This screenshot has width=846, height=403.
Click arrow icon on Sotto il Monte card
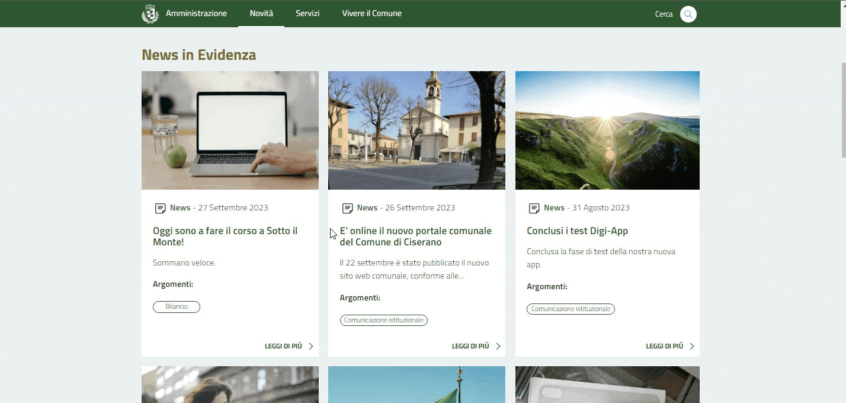click(311, 346)
